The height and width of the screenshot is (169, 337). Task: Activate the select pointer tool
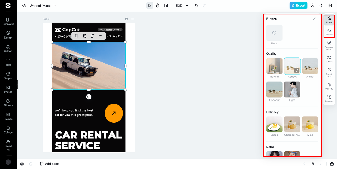tap(150, 6)
